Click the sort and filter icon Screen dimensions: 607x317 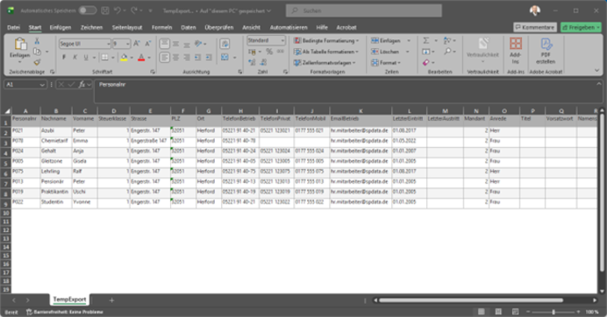click(x=447, y=40)
